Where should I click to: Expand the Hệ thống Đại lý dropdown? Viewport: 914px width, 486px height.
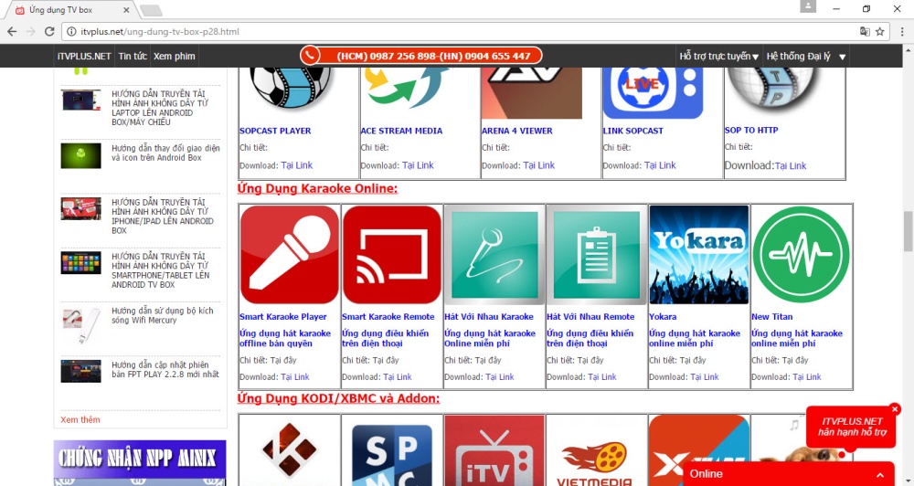coord(806,57)
